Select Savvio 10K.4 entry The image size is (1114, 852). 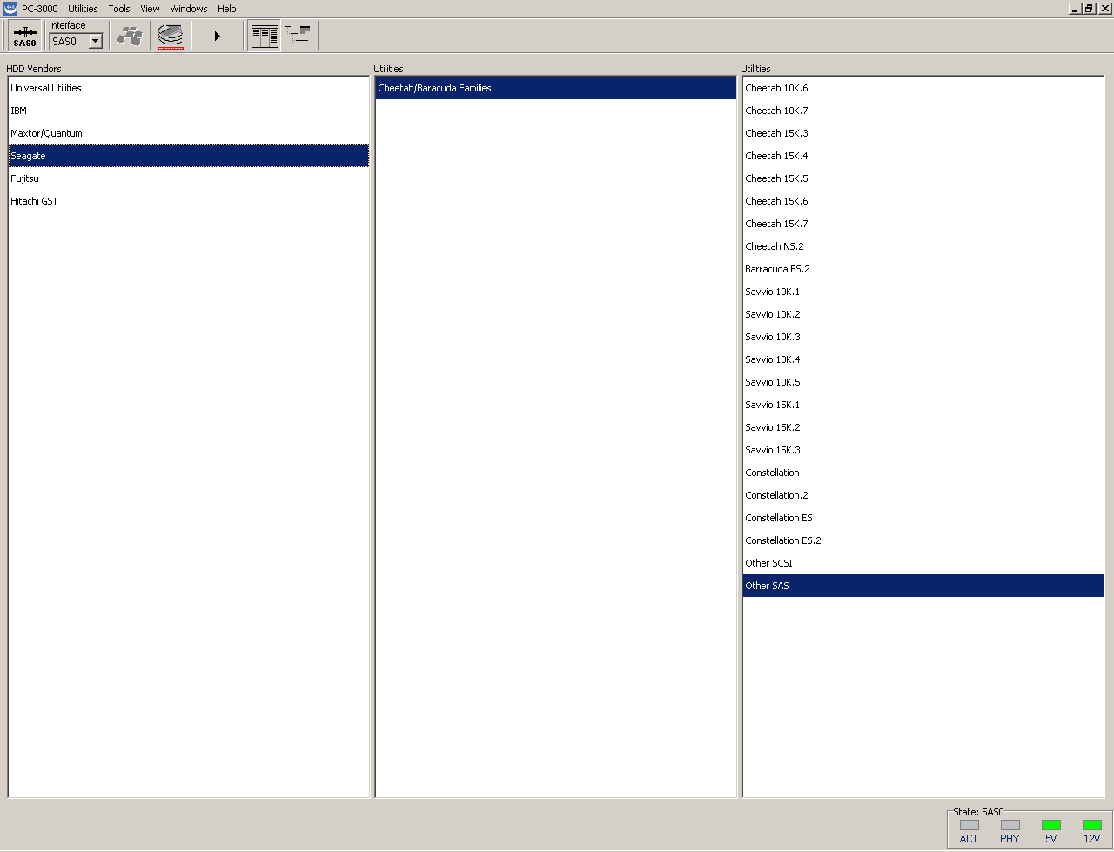click(x=923, y=359)
